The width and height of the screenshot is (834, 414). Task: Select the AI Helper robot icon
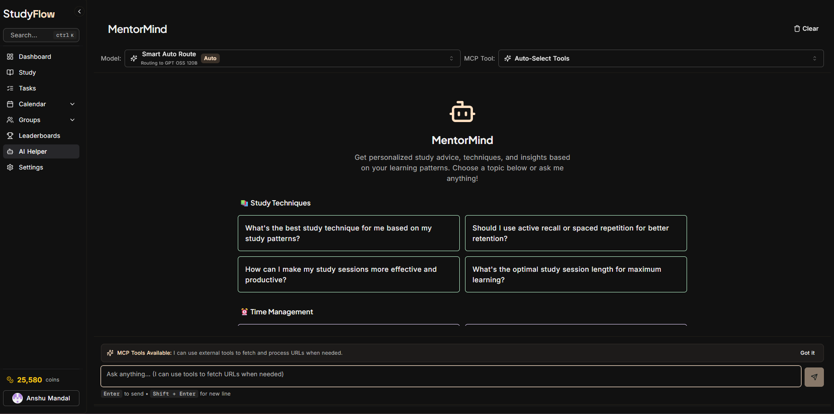click(10, 151)
